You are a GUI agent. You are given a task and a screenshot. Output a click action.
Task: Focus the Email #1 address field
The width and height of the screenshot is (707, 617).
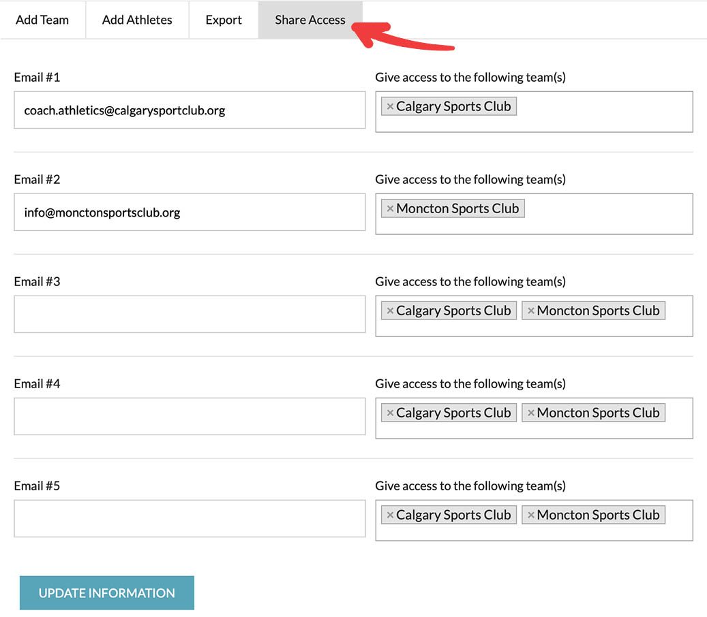(x=190, y=110)
